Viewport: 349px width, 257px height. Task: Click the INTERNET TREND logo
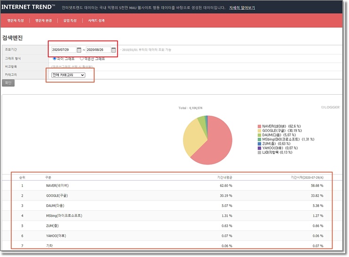pos(28,7)
